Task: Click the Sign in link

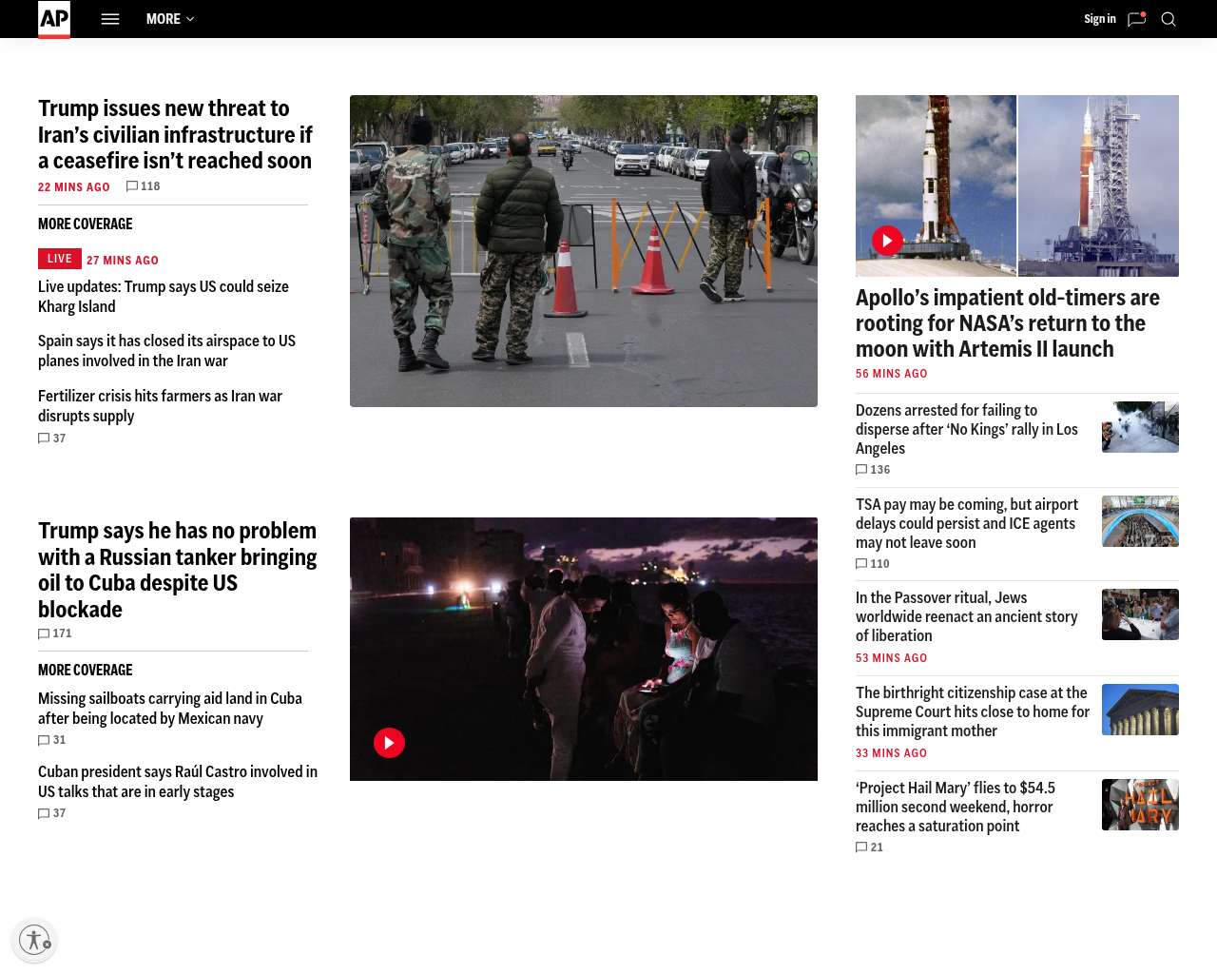Action: click(x=1100, y=19)
